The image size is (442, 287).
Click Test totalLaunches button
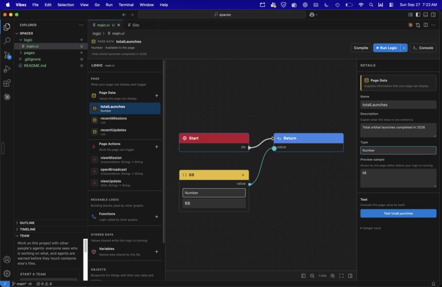pyautogui.click(x=398, y=213)
